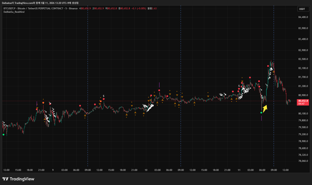Viewport: 312px width, 185px height.
Task: Click the 82,900.0 price axis label
Action: coord(303,50)
